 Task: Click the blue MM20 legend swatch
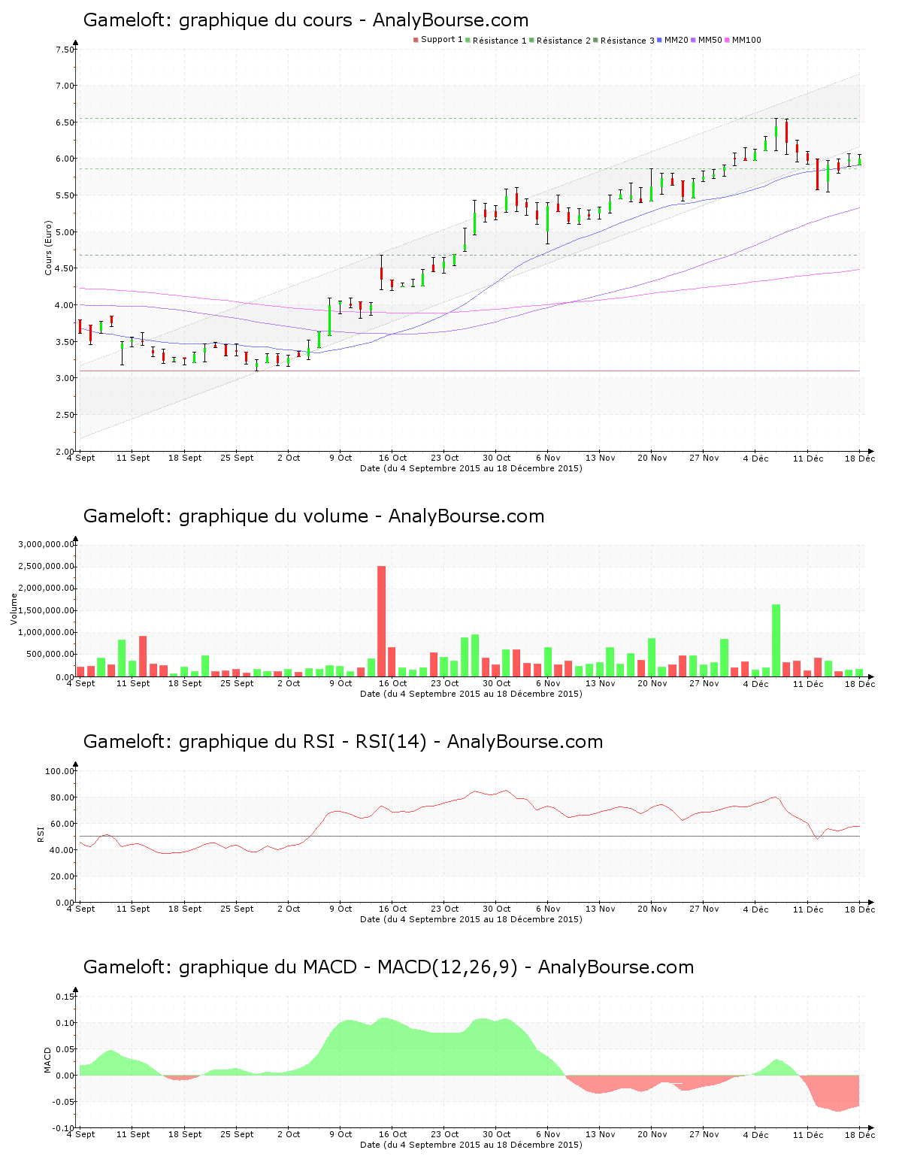[659, 40]
